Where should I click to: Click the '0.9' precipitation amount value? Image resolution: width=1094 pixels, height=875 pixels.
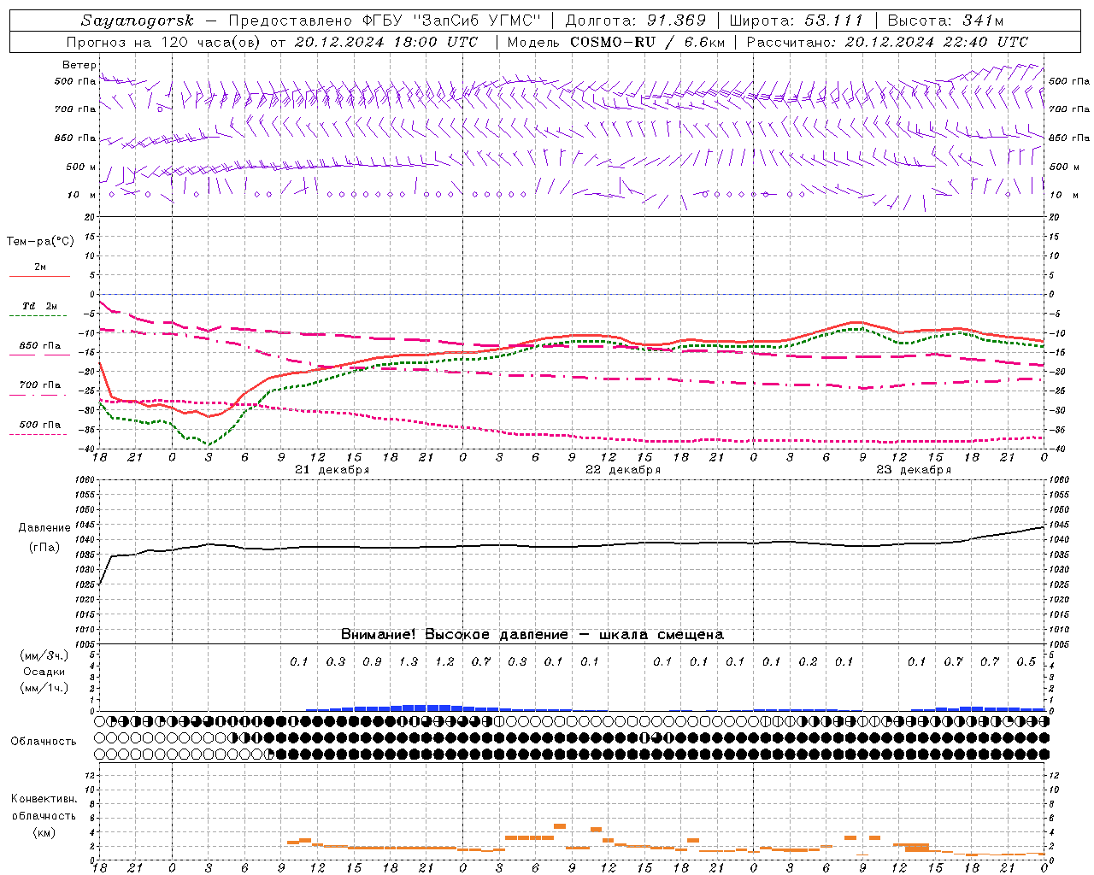click(372, 661)
